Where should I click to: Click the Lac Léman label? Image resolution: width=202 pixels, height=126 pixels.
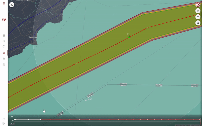pyautogui.click(x=89, y=100)
